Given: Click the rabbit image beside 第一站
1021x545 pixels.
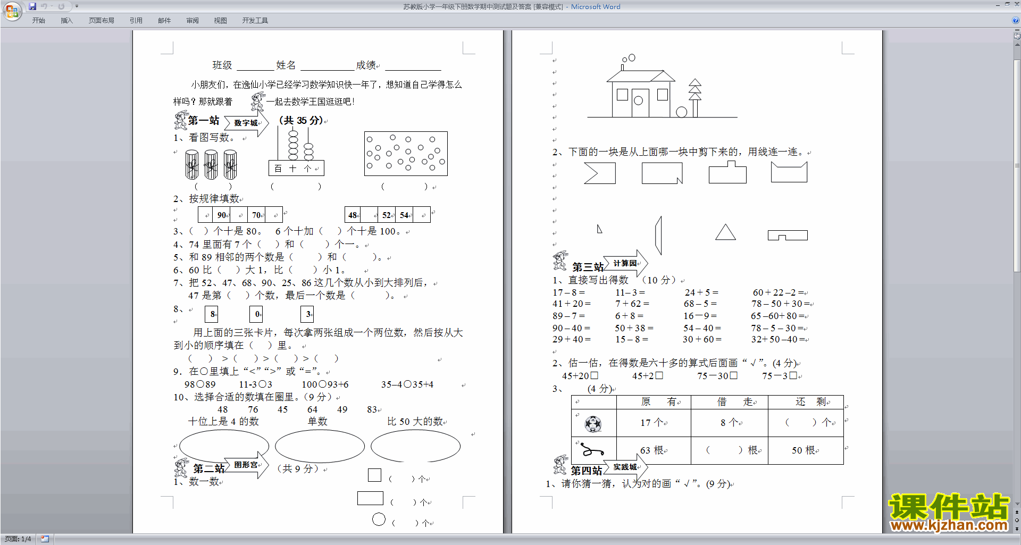Looking at the screenshot, I should (x=181, y=120).
